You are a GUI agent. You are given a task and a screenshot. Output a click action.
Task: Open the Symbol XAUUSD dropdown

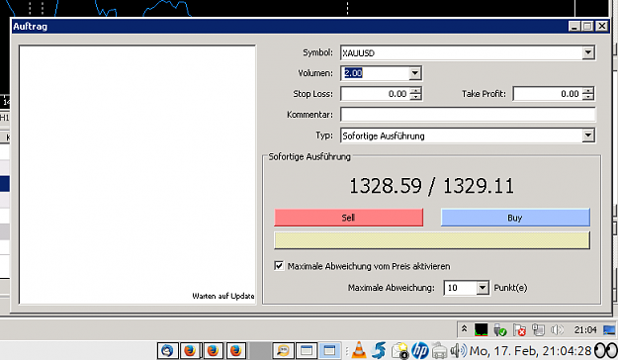point(588,52)
